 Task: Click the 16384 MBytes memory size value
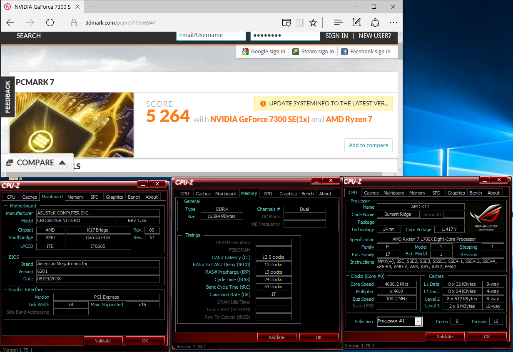[222, 217]
